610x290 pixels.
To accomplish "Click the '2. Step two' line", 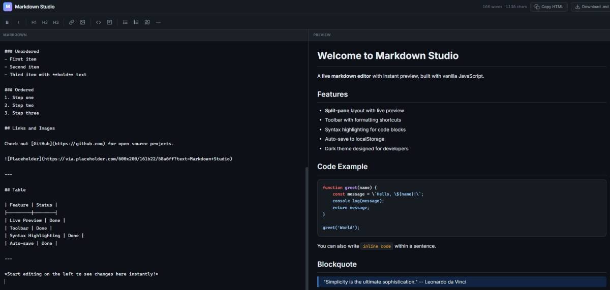I will 19,105.
